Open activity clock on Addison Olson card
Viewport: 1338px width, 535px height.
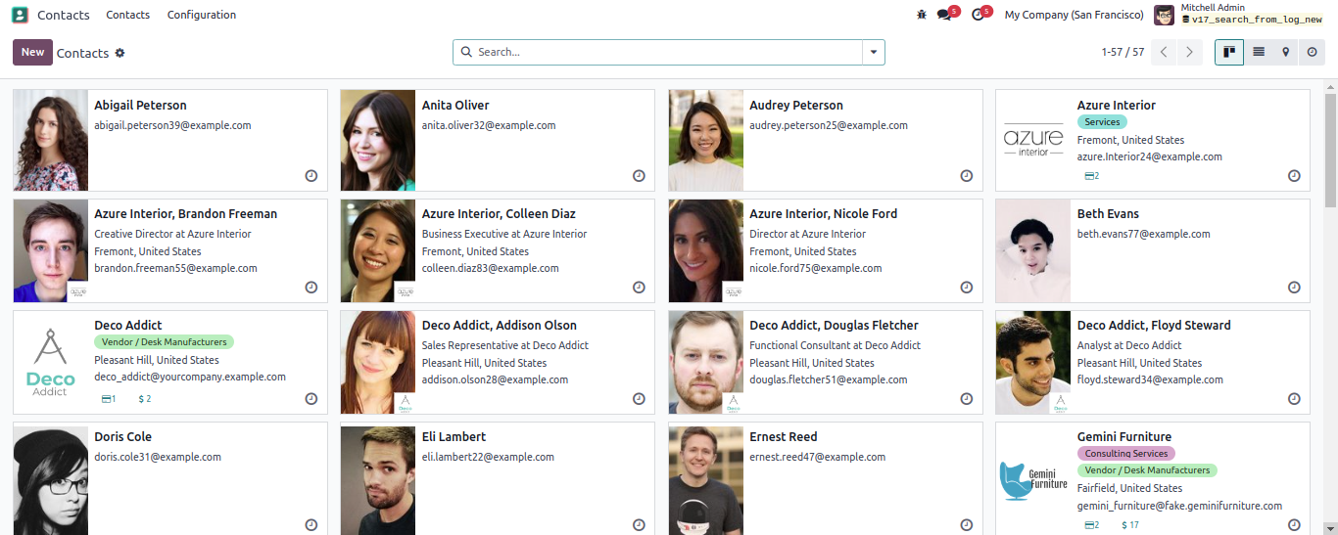(x=639, y=399)
